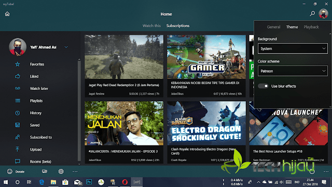Open the search magnifier icon
Viewport: 332px width, 187px height.
(312, 14)
